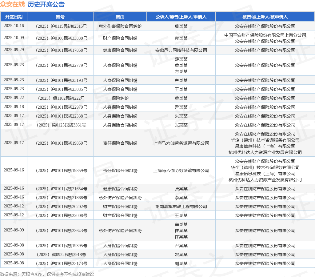Select case number 沪0101民初21868号
This screenshot has width=315, height=277.
pos(62,198)
